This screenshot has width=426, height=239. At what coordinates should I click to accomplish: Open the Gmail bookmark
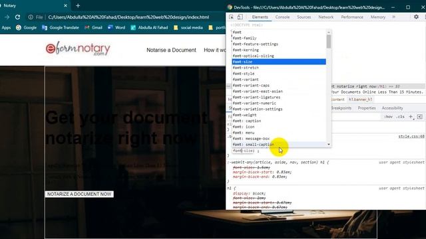pyautogui.click(x=93, y=27)
